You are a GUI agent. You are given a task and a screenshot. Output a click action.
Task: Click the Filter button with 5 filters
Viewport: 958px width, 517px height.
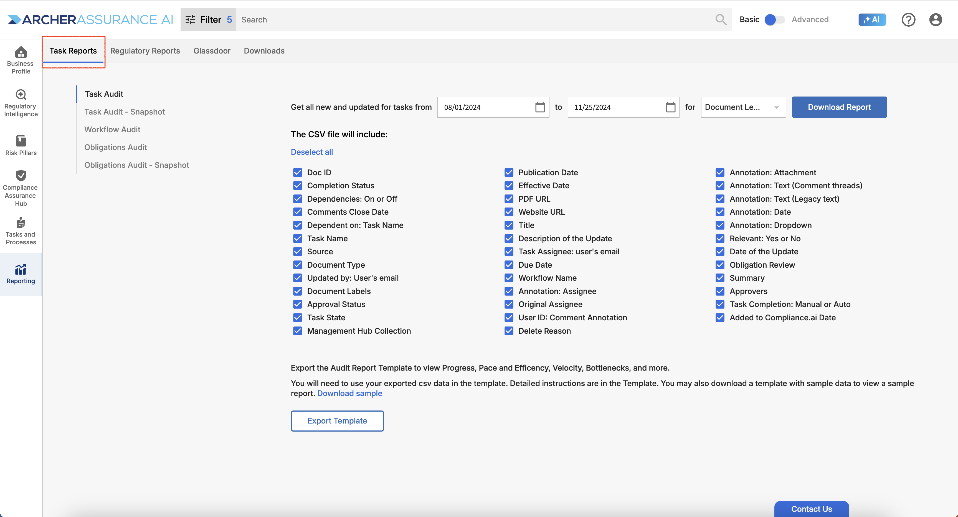pyautogui.click(x=208, y=20)
